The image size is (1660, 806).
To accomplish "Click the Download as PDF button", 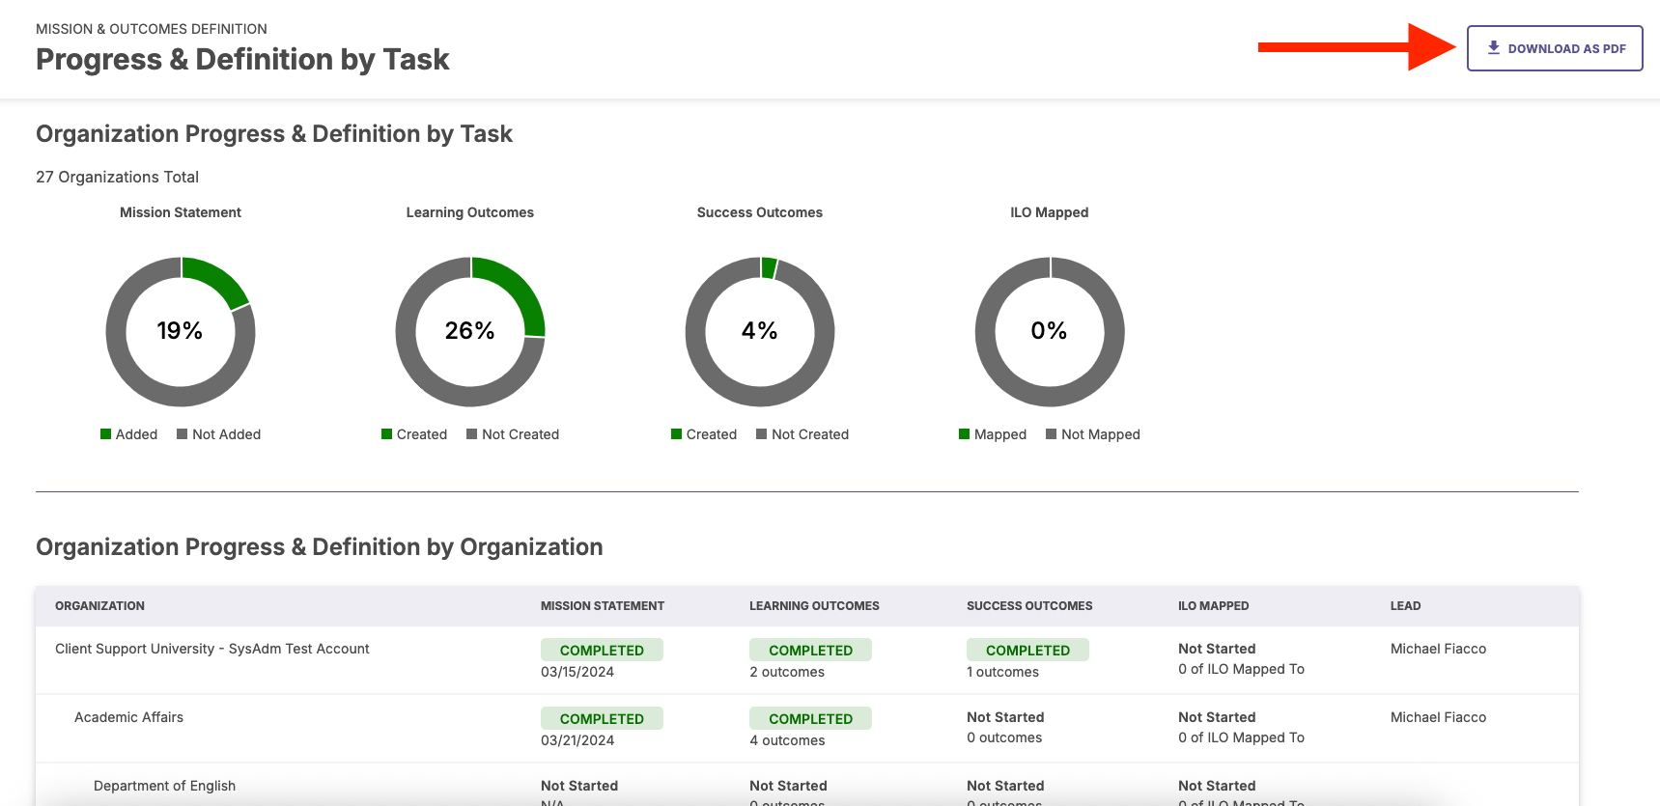I will pyautogui.click(x=1555, y=48).
